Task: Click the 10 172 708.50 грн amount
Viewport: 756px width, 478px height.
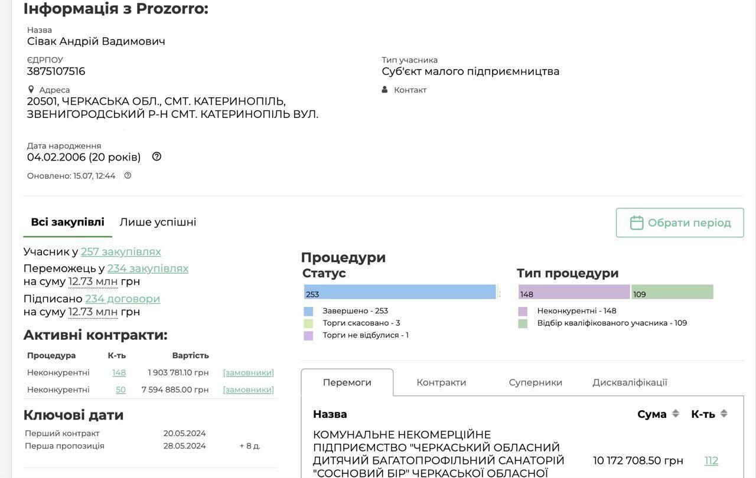Action: point(638,460)
